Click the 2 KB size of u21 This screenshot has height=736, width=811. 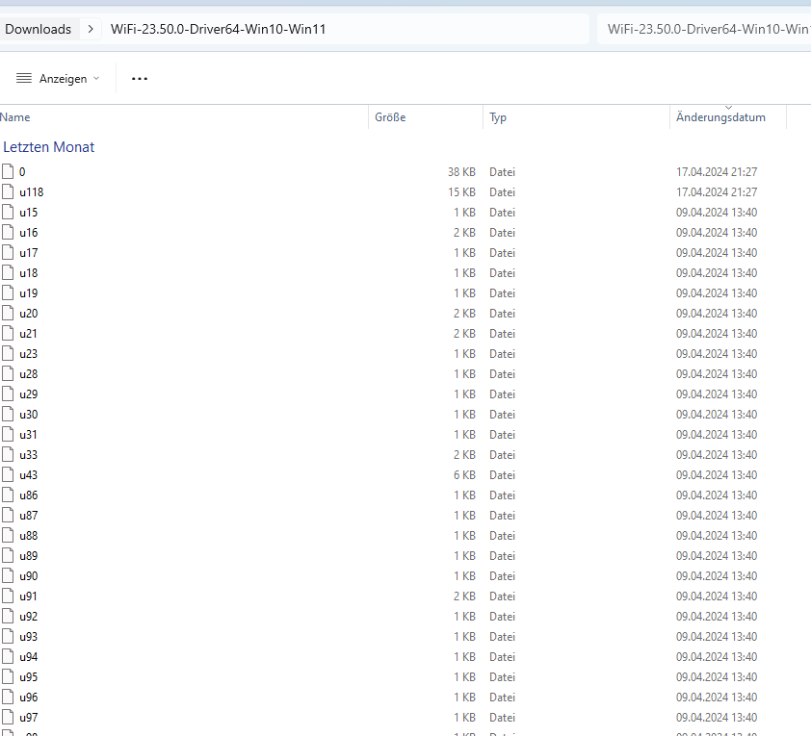coord(464,333)
